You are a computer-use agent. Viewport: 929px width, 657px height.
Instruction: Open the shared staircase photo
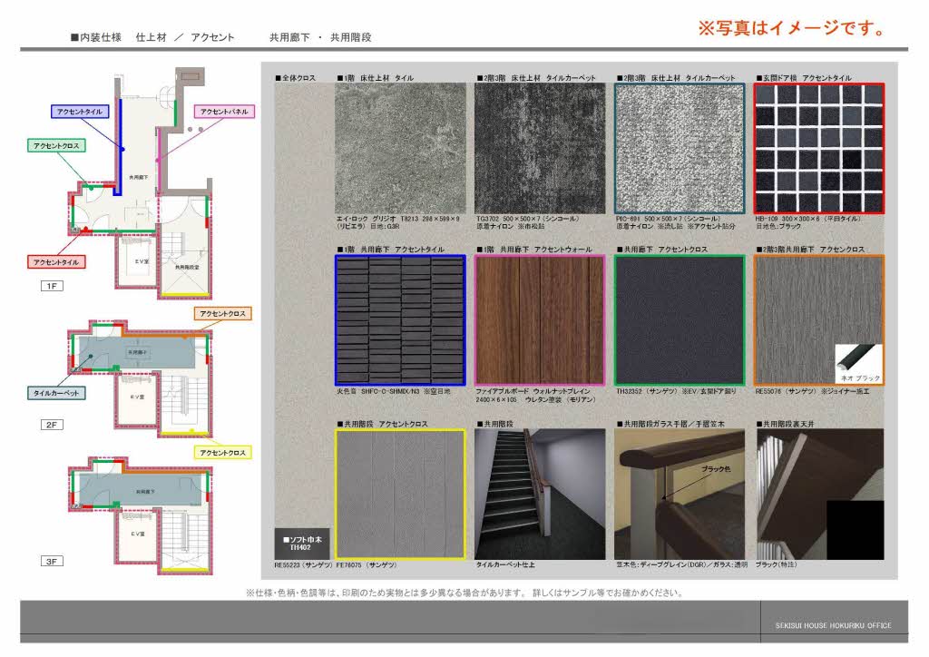(540, 494)
